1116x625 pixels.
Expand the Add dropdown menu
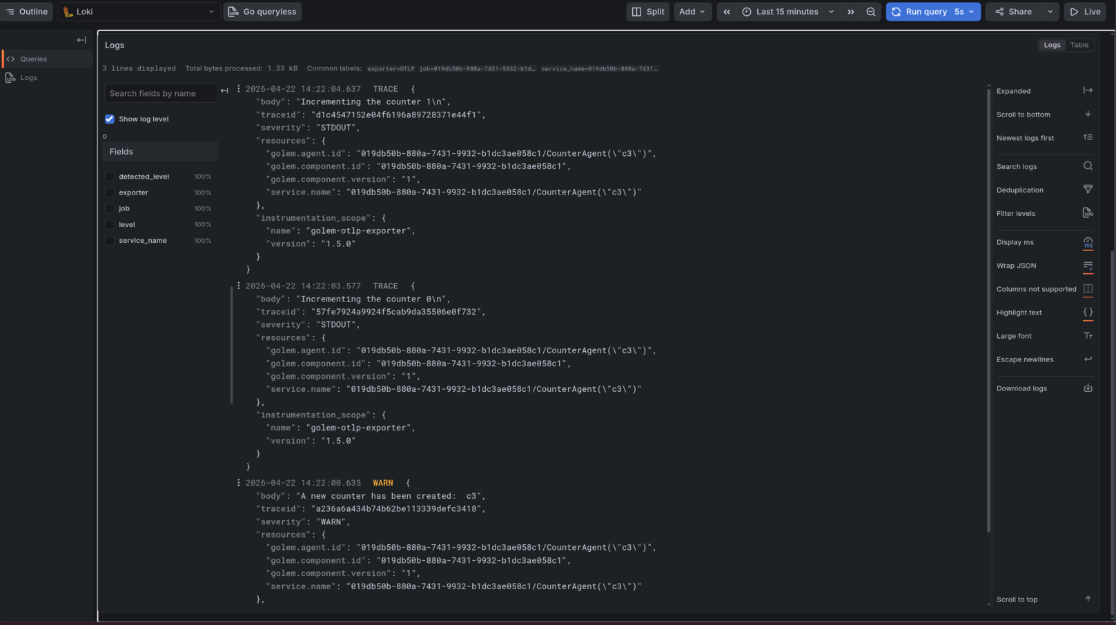692,12
